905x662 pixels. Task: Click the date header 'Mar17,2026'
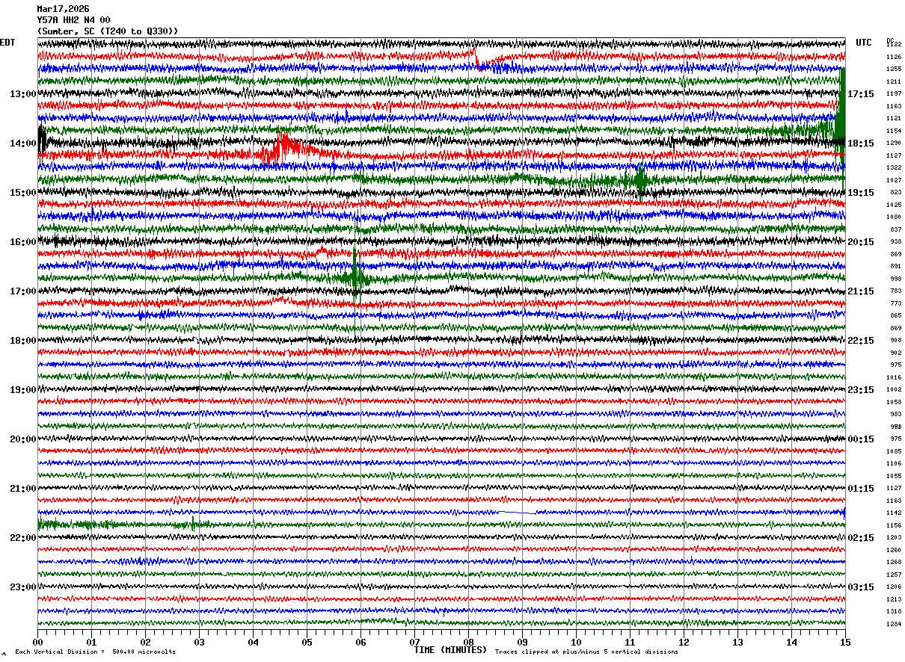tap(63, 9)
